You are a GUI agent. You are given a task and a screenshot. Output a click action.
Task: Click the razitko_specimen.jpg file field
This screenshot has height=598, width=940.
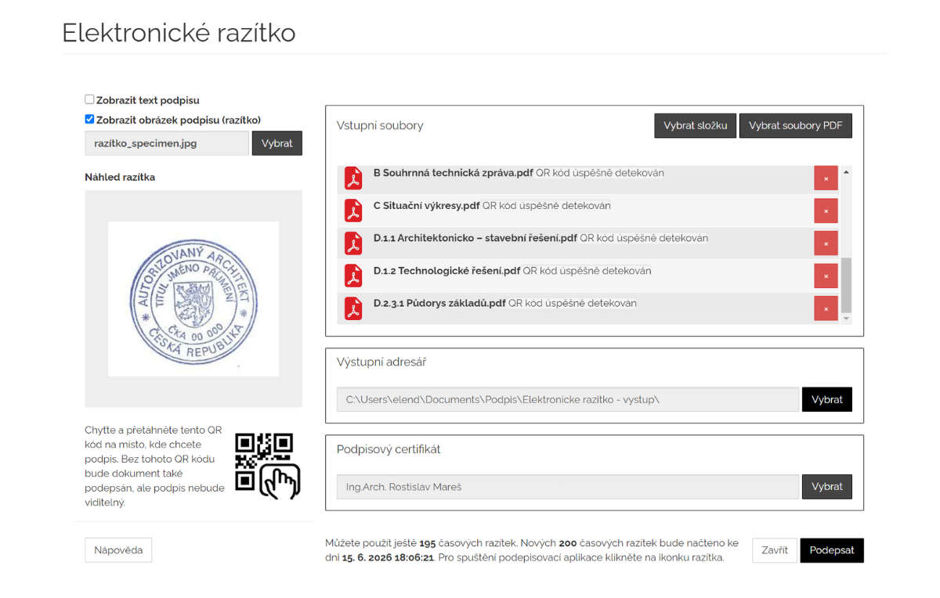[x=167, y=143]
